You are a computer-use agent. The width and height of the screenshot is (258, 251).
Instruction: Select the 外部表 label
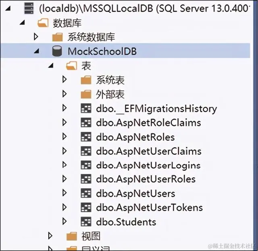(x=110, y=95)
